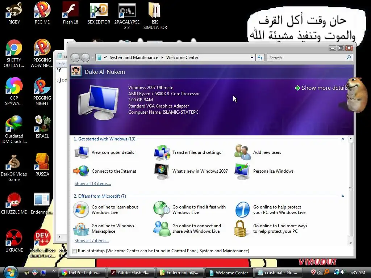
Task: Open File menu in background Notepad window
Action: pos(62,64)
